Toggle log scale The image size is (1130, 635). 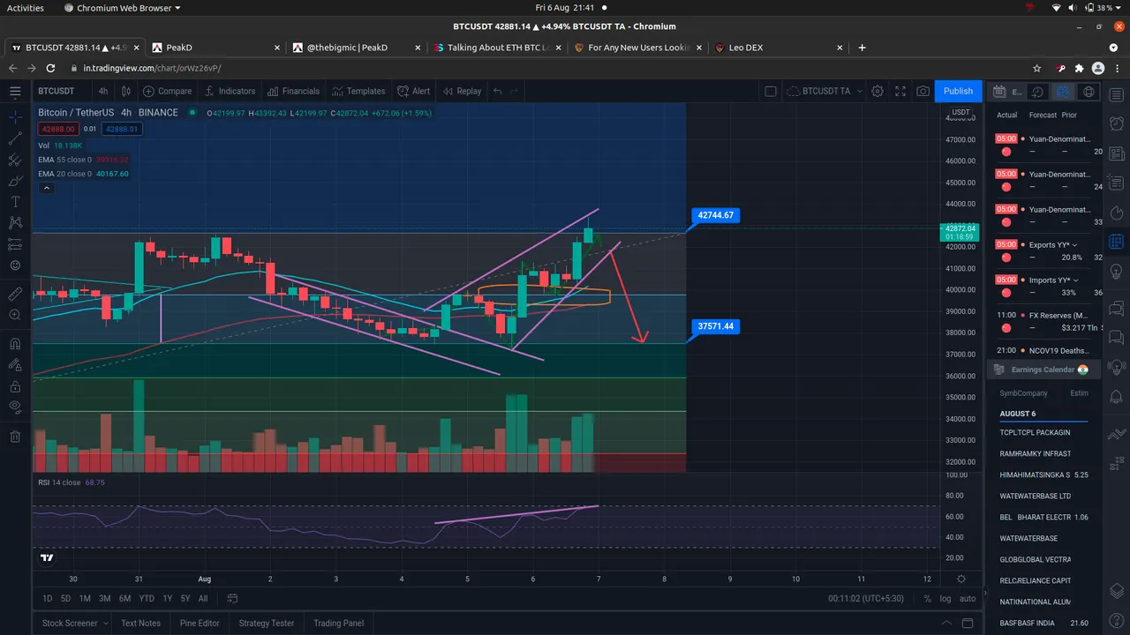click(945, 599)
